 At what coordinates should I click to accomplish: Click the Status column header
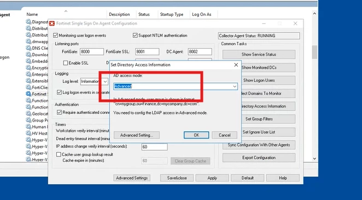pos(144,14)
